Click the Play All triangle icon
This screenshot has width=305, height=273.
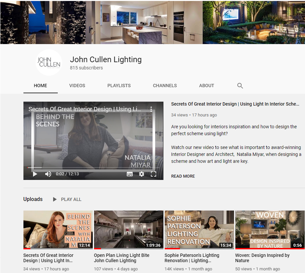pos(55,199)
